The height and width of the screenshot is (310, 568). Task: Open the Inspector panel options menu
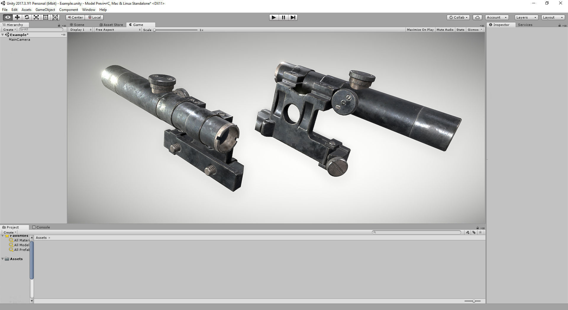coord(564,25)
